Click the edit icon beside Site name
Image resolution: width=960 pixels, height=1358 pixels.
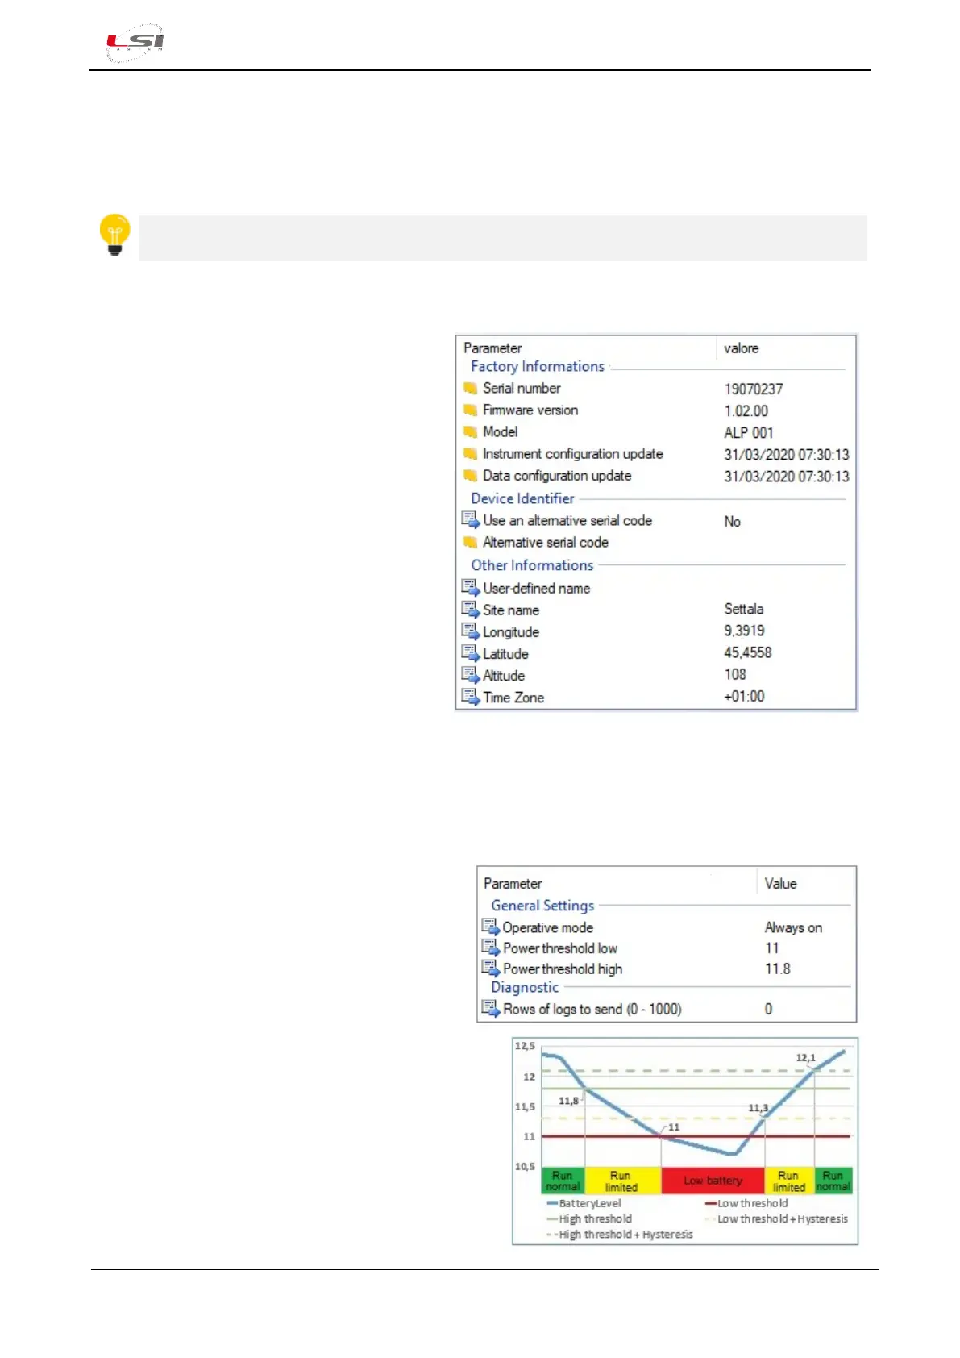click(471, 610)
